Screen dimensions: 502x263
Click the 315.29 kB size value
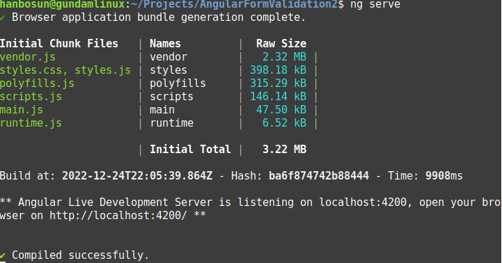(x=279, y=83)
